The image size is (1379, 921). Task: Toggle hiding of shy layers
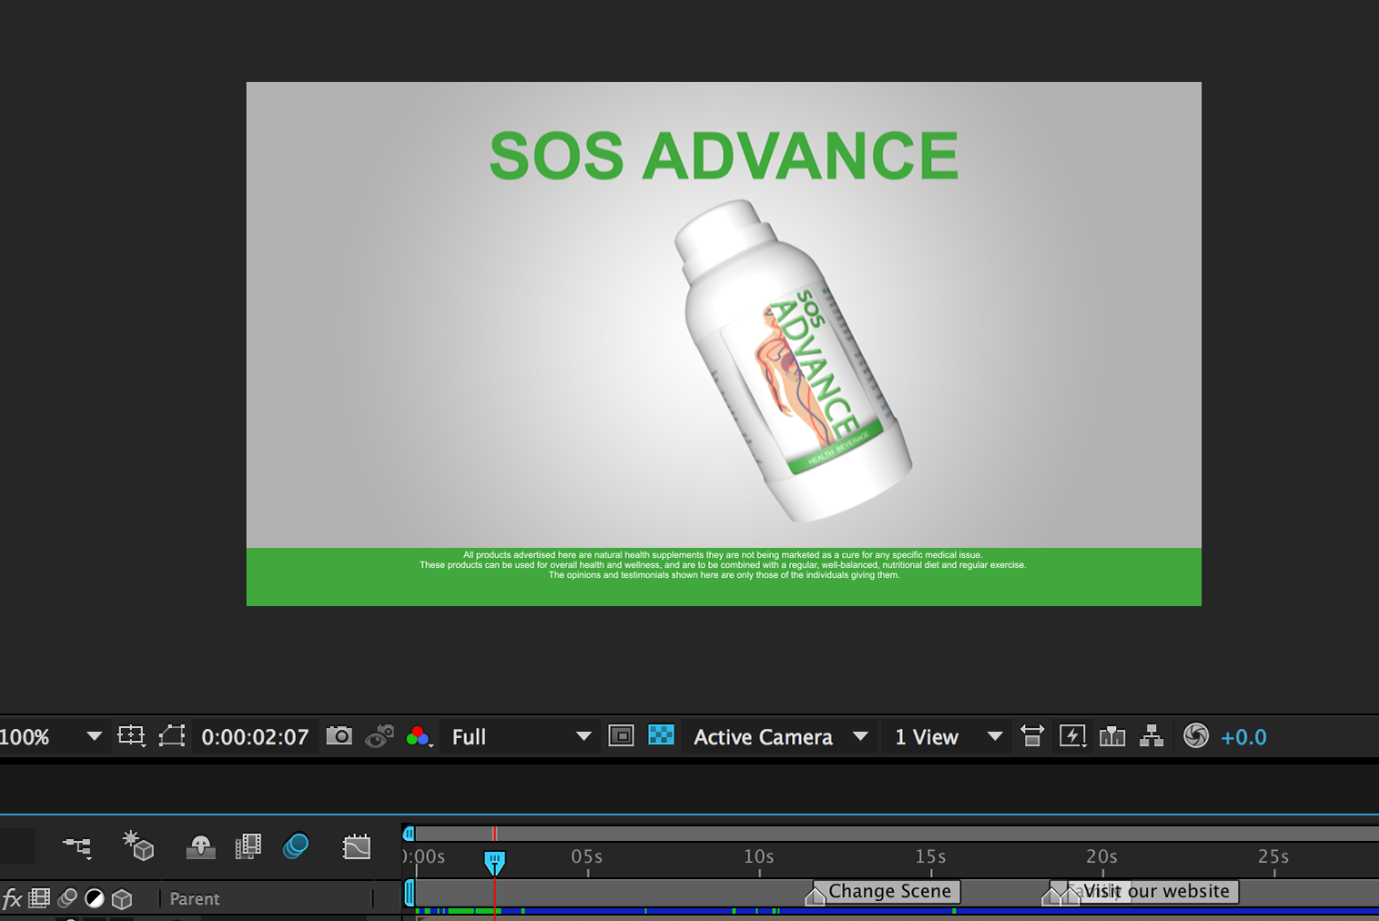click(200, 847)
